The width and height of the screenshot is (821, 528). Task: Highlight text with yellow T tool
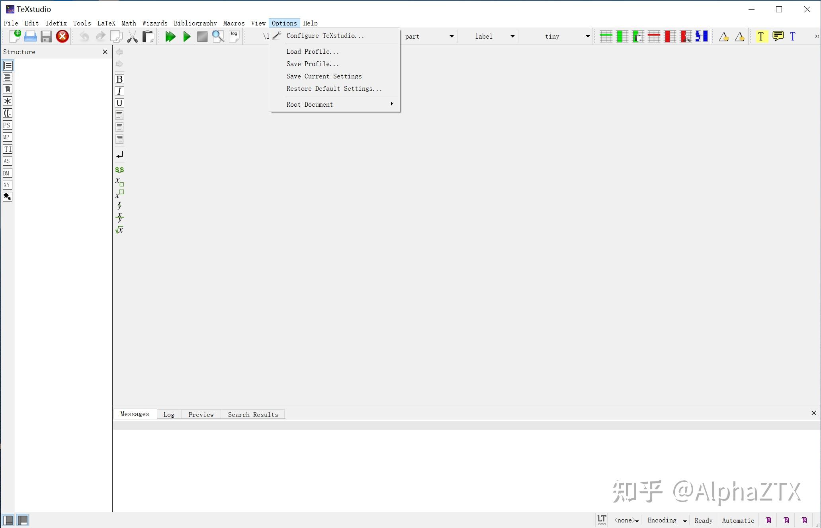coord(761,36)
